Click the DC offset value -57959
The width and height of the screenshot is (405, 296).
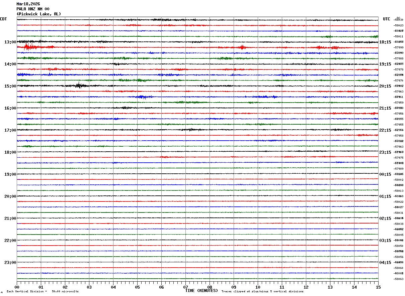coord(399,103)
